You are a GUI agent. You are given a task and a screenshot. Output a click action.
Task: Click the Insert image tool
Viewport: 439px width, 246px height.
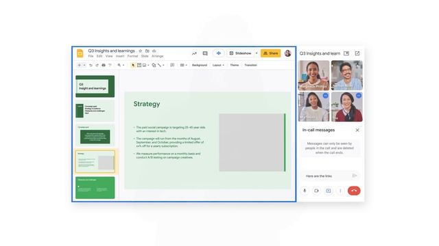(x=145, y=65)
